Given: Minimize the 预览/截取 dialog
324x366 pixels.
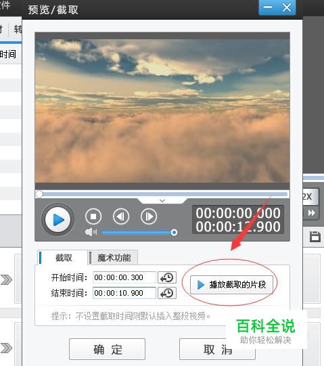Looking at the screenshot, I should pos(268,7).
